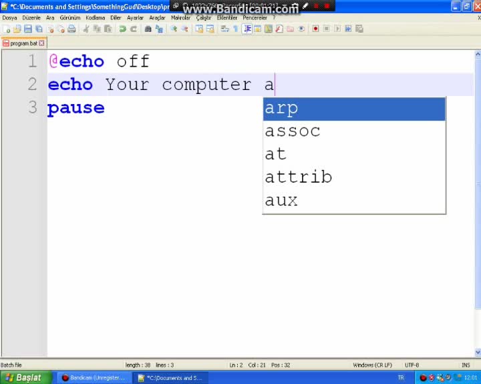Image resolution: width=481 pixels, height=384 pixels.
Task: Open the Pencereler menu
Action: tap(255, 18)
